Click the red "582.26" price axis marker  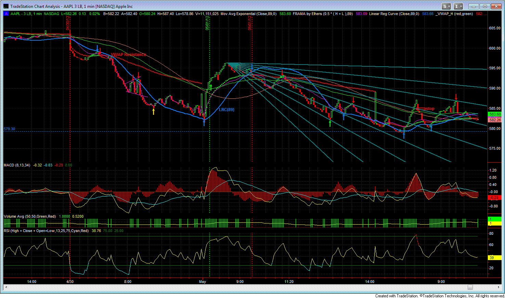coord(495,120)
